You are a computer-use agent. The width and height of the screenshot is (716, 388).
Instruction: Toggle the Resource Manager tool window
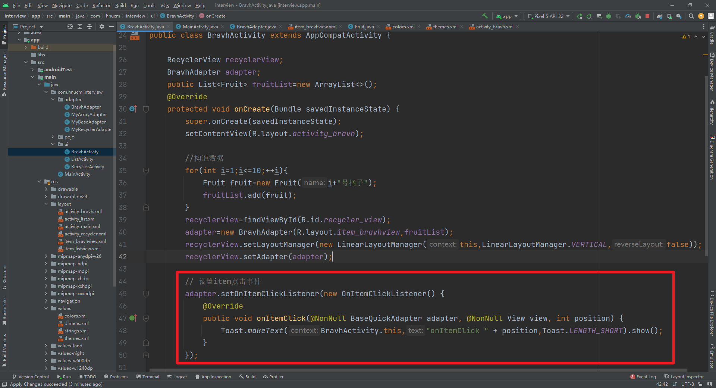point(4,75)
